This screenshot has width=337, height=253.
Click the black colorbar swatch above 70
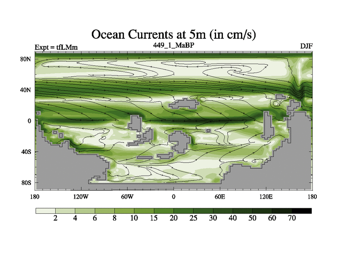(x=302, y=210)
